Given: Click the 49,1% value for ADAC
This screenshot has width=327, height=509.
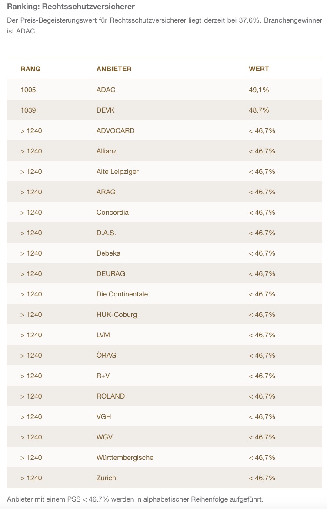Looking at the screenshot, I should coord(259,90).
